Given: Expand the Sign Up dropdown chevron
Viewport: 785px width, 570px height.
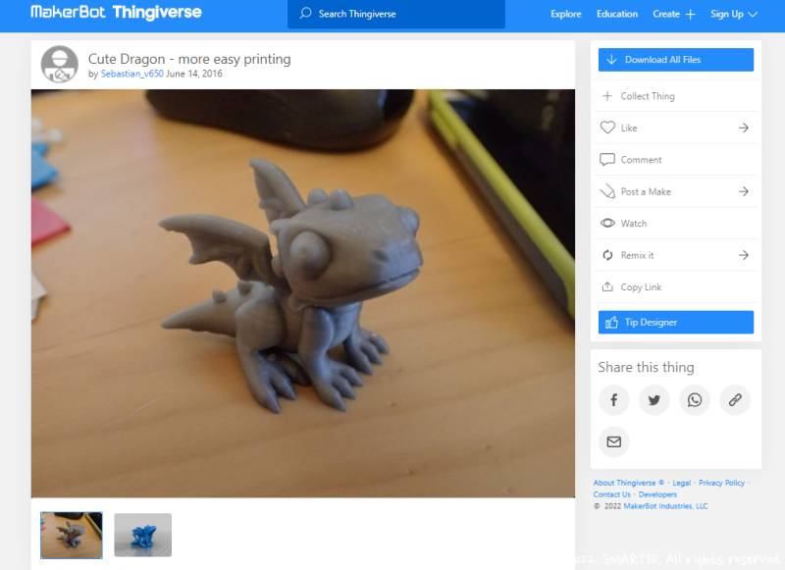Looking at the screenshot, I should 753,15.
